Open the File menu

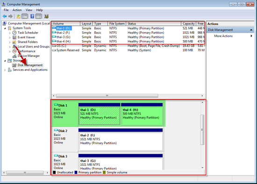pos(6,10)
